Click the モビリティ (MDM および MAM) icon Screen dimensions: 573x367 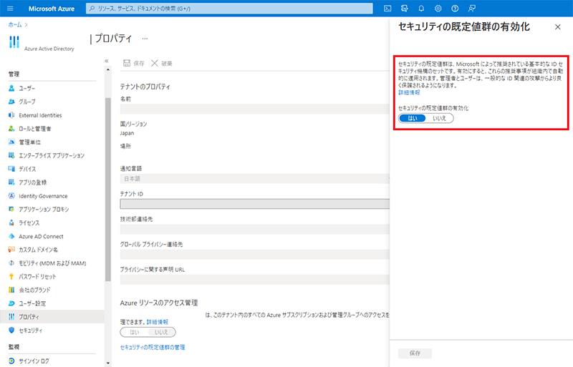[11, 263]
